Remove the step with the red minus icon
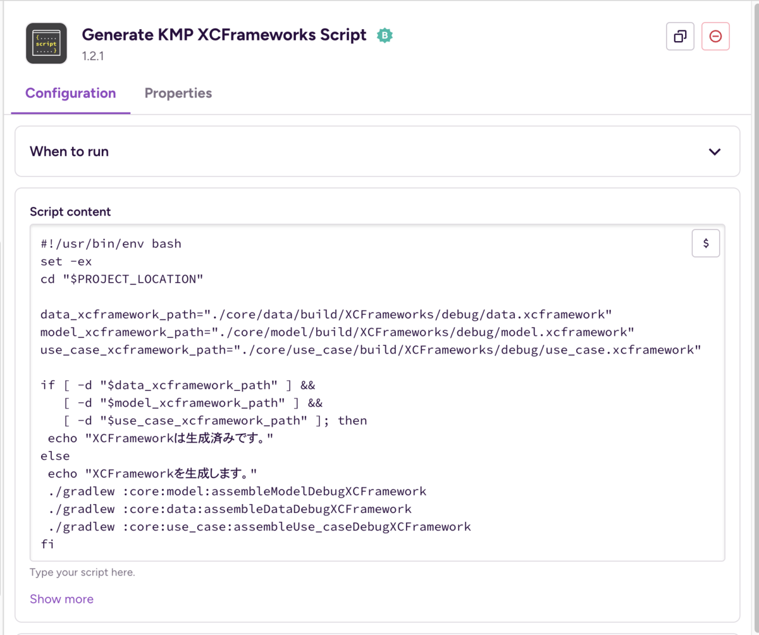 pos(715,36)
